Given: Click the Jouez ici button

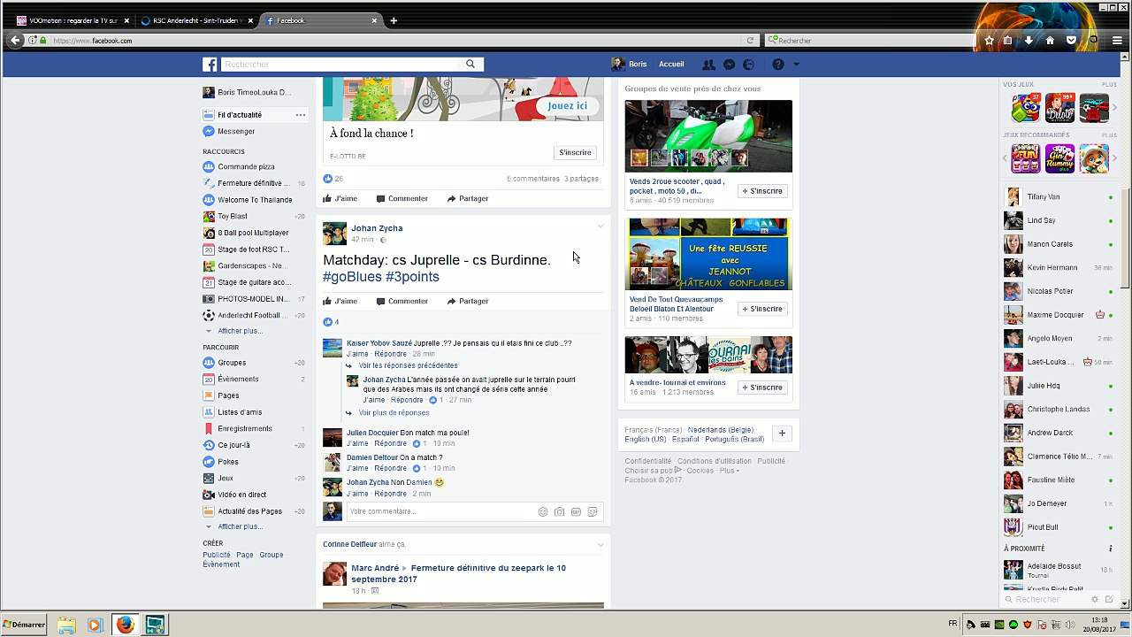Looking at the screenshot, I should coord(568,106).
